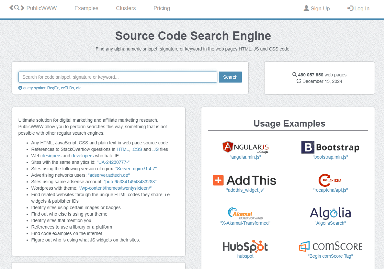Click the PublicWWW magnifier logo icon
This screenshot has height=269, width=384.
[17, 8]
